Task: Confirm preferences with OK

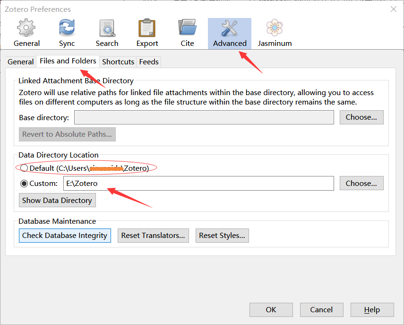Action: [x=271, y=310]
